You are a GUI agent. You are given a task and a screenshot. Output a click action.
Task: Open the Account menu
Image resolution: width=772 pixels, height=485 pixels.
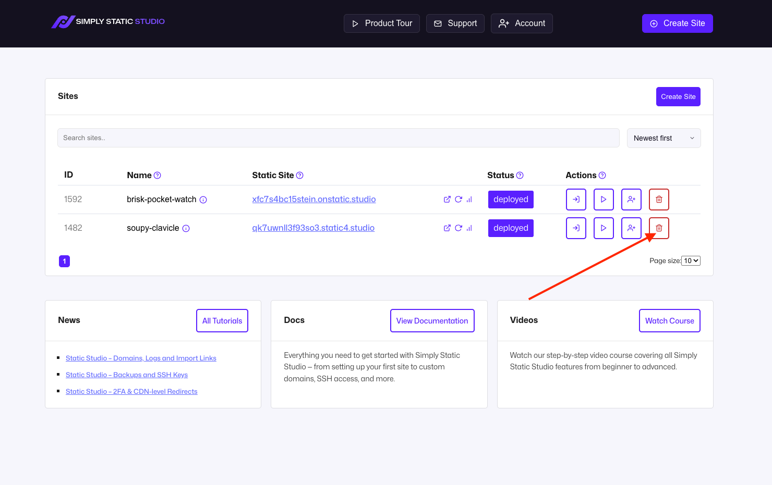522,23
